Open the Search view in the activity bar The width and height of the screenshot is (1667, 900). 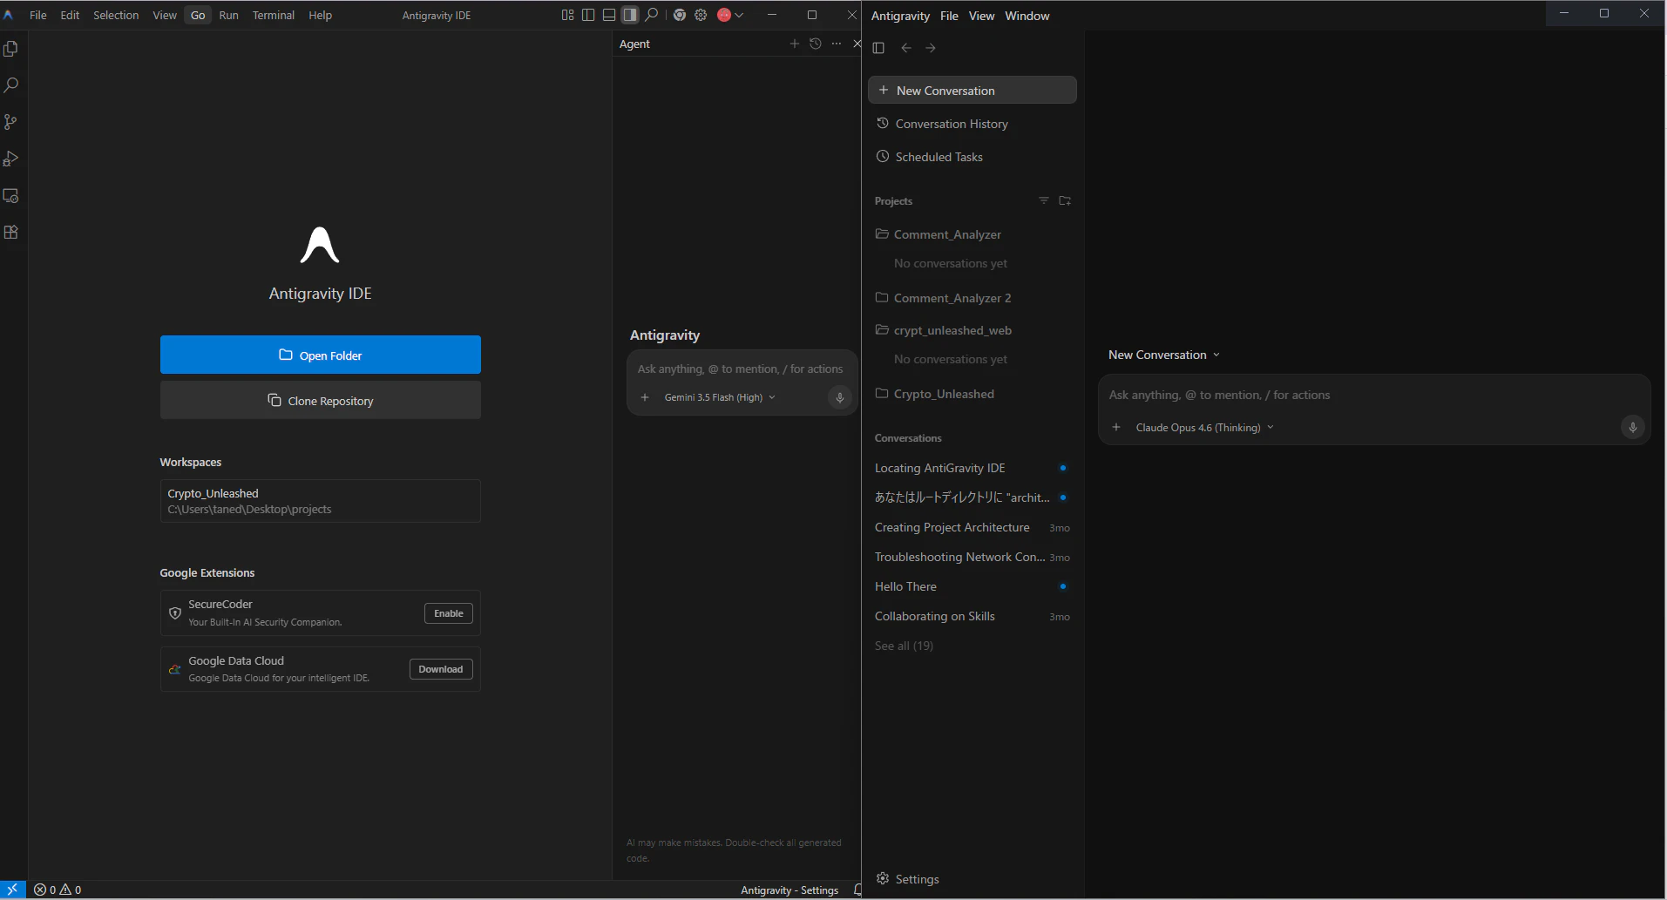[11, 85]
